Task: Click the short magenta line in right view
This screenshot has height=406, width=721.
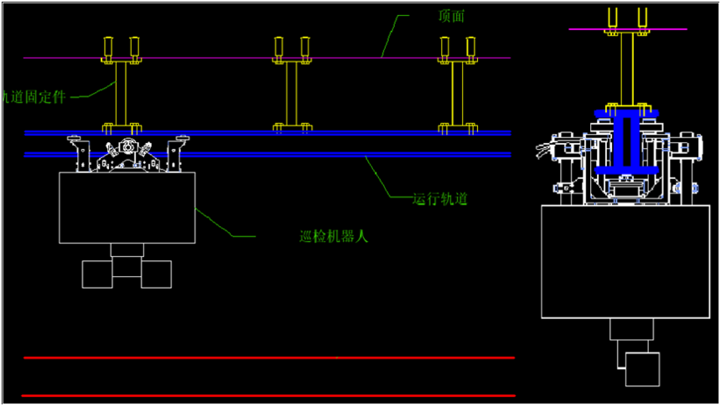Action: click(x=587, y=29)
